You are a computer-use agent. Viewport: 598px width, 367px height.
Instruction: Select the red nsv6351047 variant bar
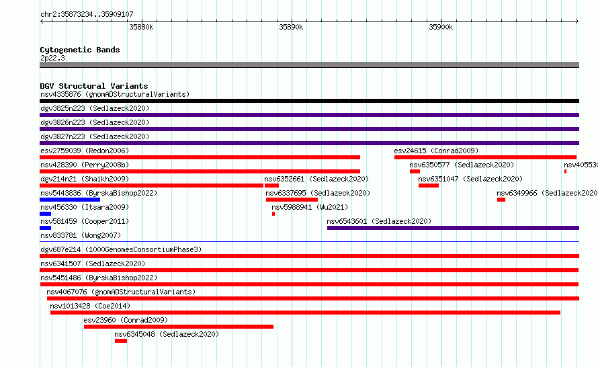(428, 186)
